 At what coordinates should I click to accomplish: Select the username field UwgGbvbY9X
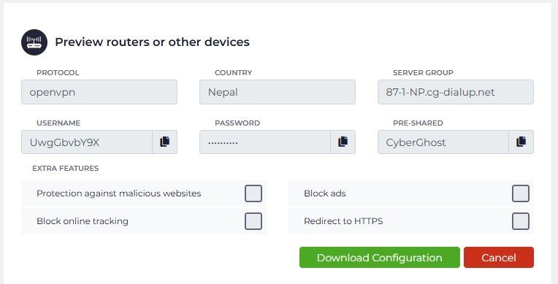click(87, 142)
